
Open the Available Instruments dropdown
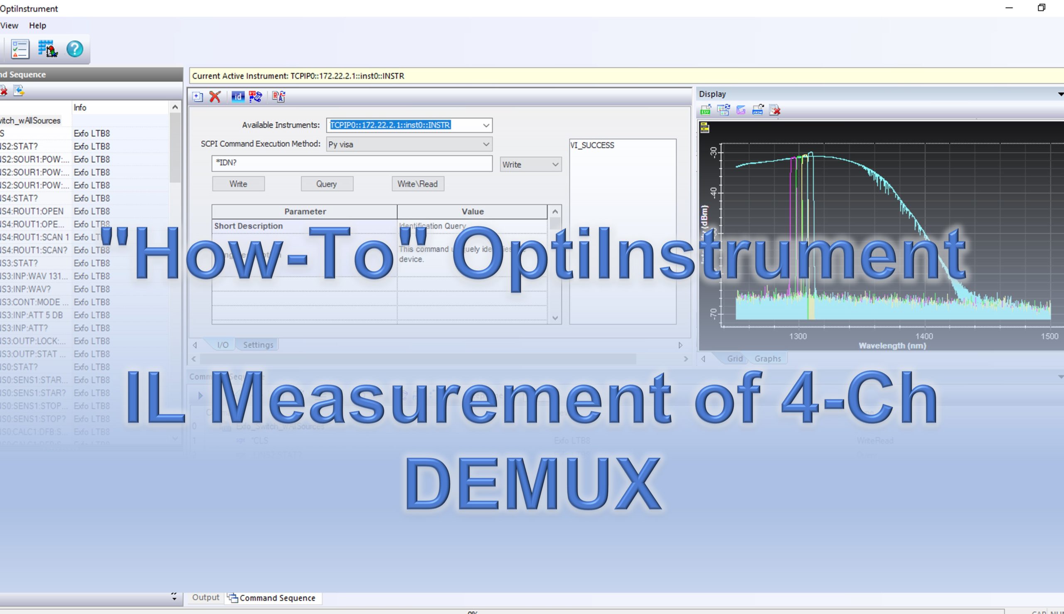click(485, 125)
